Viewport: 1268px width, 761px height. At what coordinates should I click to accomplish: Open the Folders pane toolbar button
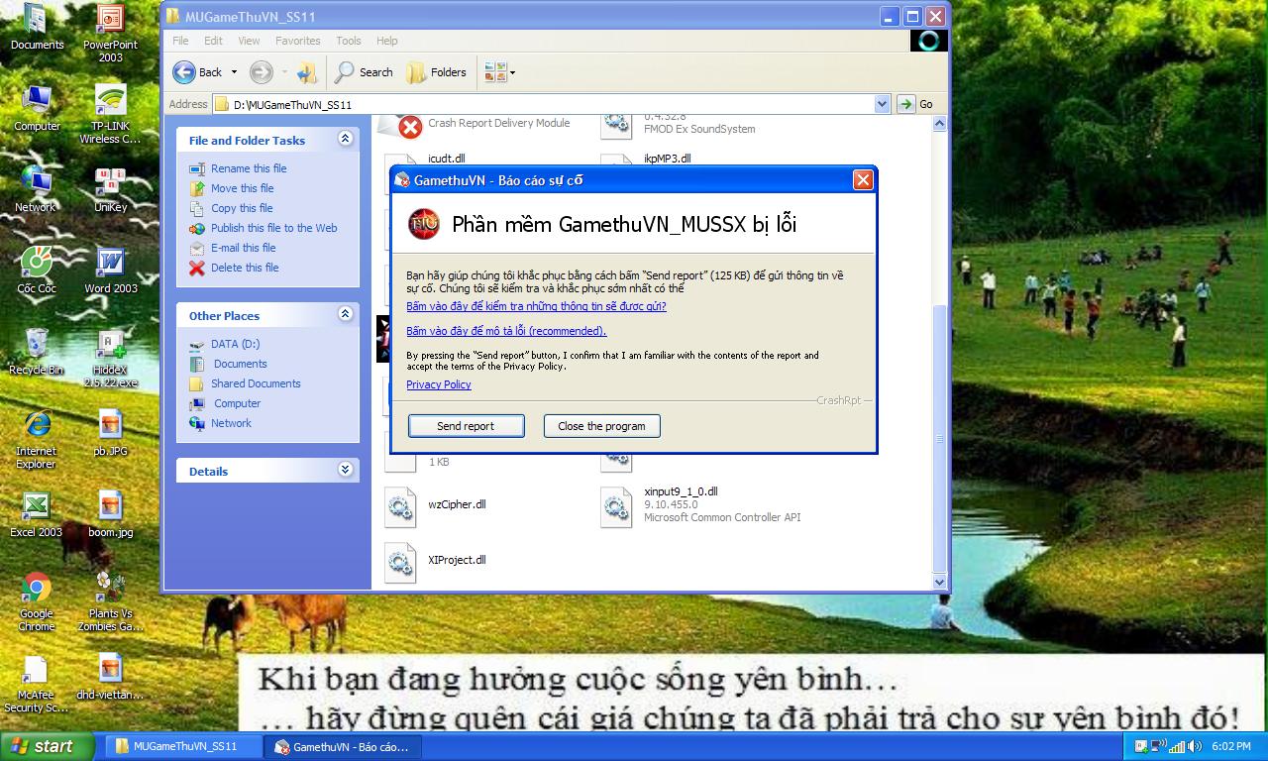coord(437,72)
